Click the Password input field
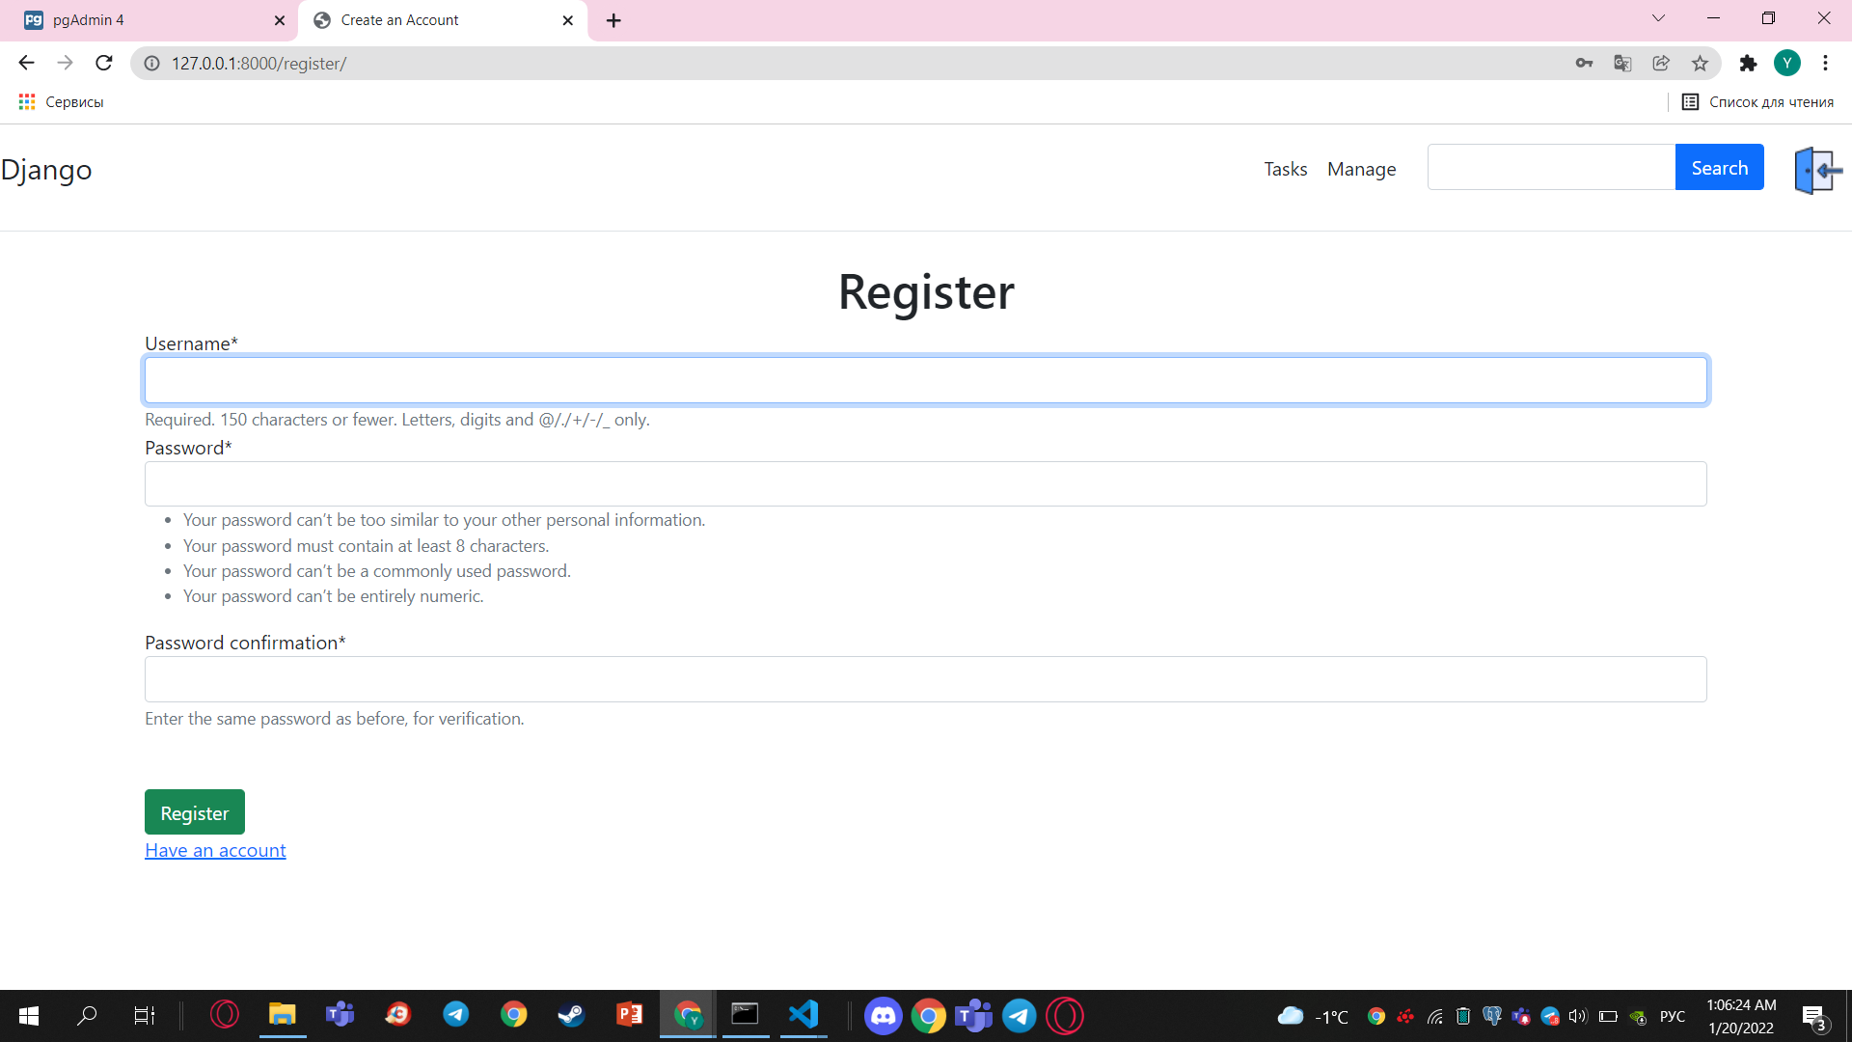 [x=925, y=483]
